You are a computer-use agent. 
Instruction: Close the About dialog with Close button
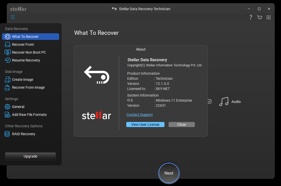tap(182, 125)
